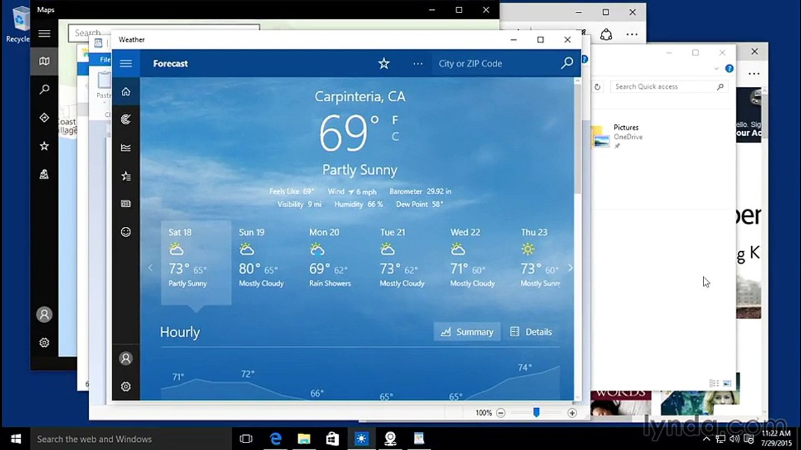This screenshot has width=801, height=450.
Task: Click the WordPad zoom slider handle
Action: pyautogui.click(x=536, y=412)
